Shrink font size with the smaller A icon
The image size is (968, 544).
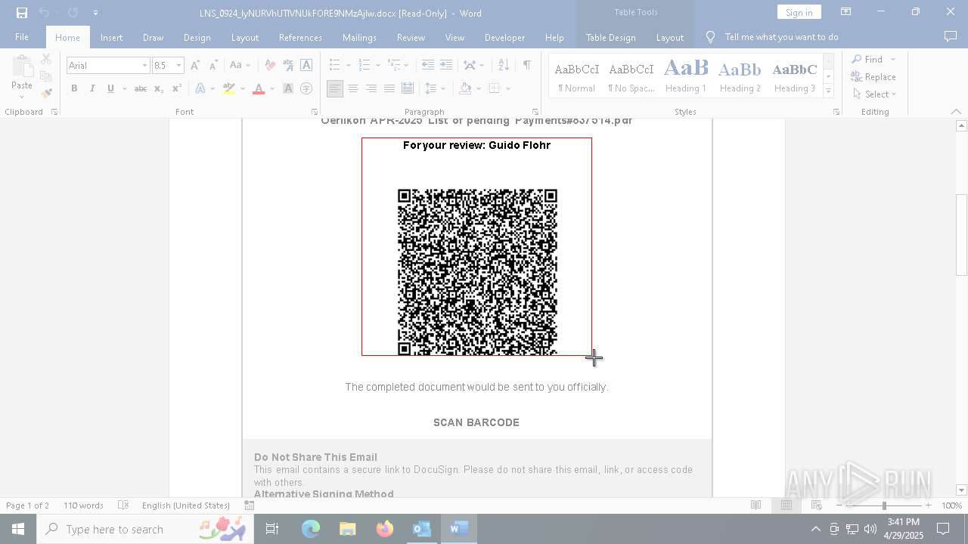(x=213, y=66)
